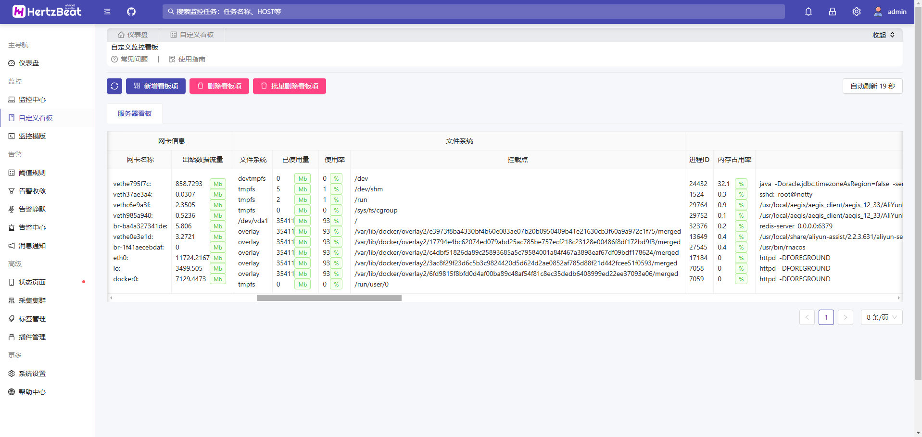The image size is (922, 437).
Task: Open 告警中心 in the sidebar
Action: point(47,227)
